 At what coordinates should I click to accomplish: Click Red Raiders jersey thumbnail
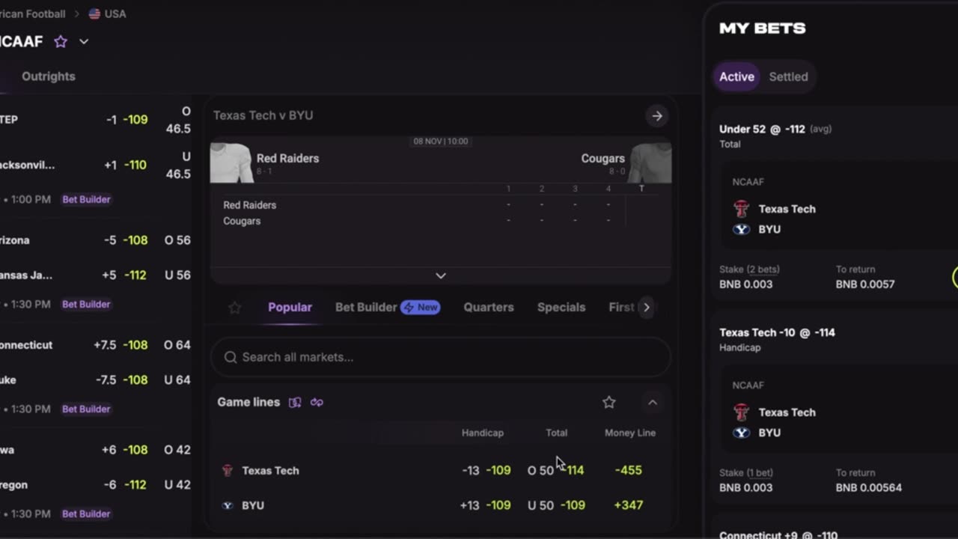tap(231, 162)
